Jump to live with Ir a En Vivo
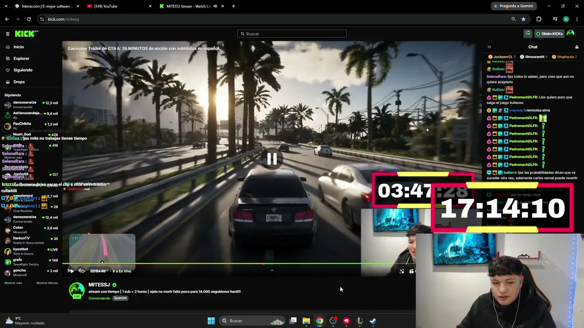The width and height of the screenshot is (584, 328). (x=122, y=271)
